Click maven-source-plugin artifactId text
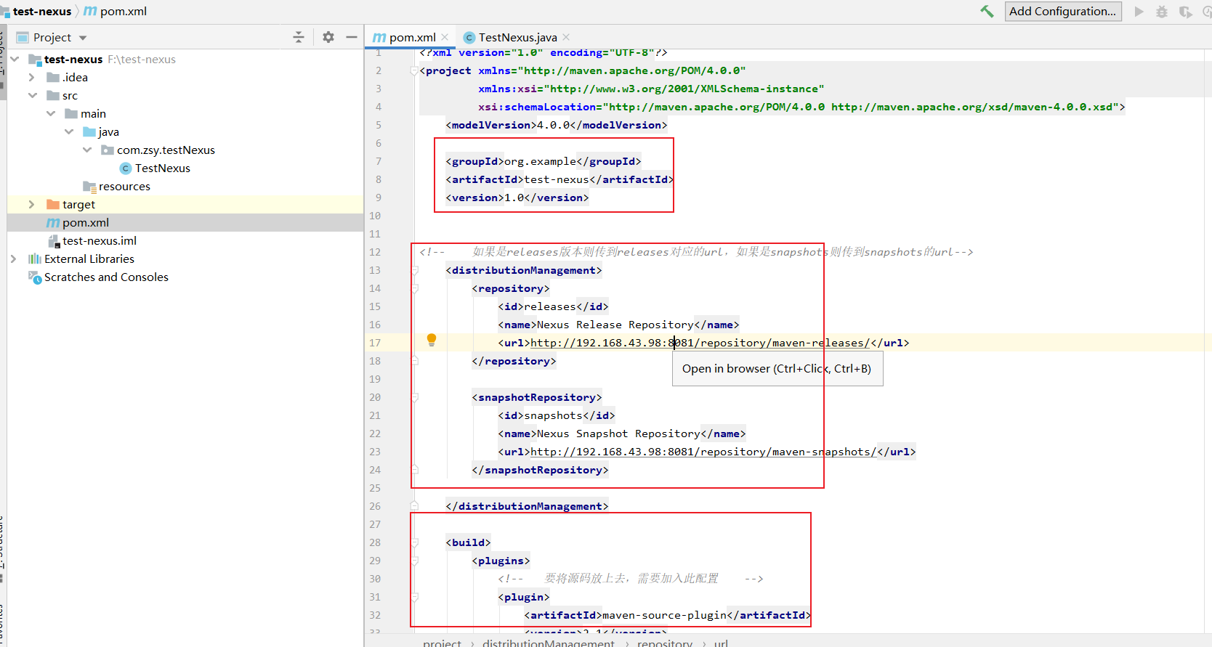Screen dimensions: 1212x647 [x=665, y=615]
